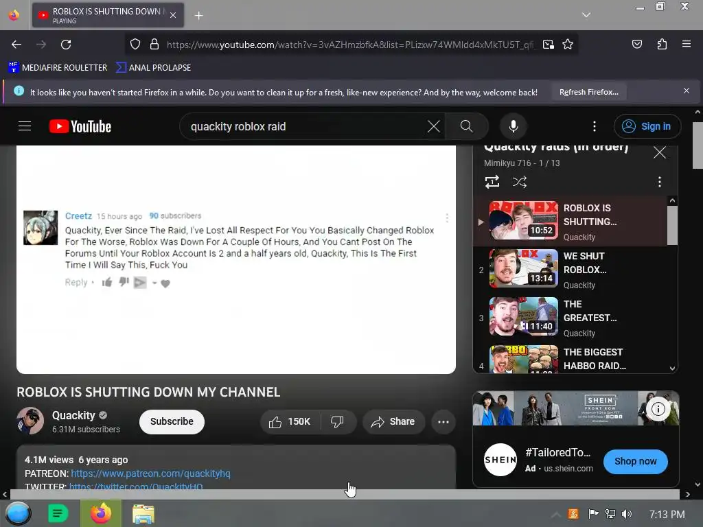Viewport: 703px width, 527px height.
Task: Open the green notes app on taskbar
Action: click(x=58, y=513)
